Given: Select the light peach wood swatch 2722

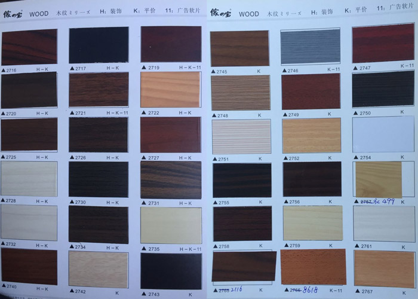Looking at the screenshot, I should 171,90.
